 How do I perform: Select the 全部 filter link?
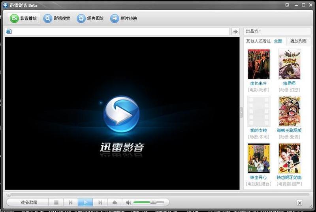[278, 41]
